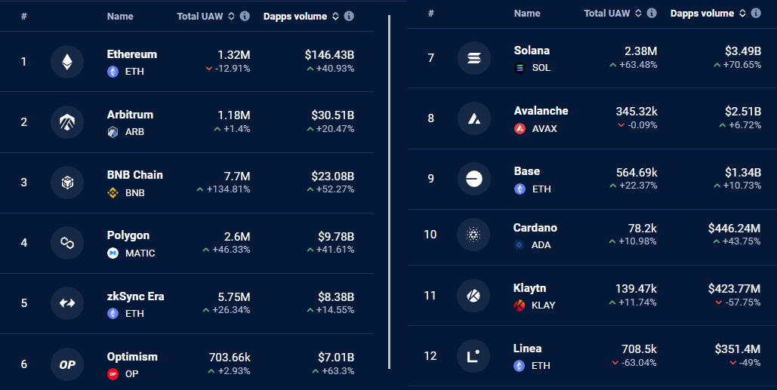Click the Arbitrum chain logo icon
This screenshot has height=390, width=777.
tap(67, 122)
